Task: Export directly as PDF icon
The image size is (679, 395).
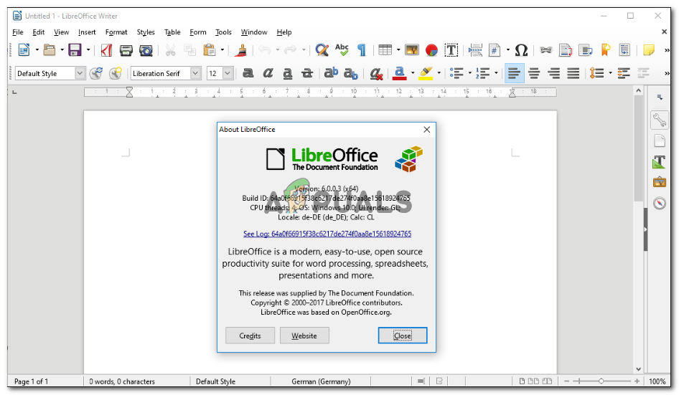Action: click(x=106, y=50)
